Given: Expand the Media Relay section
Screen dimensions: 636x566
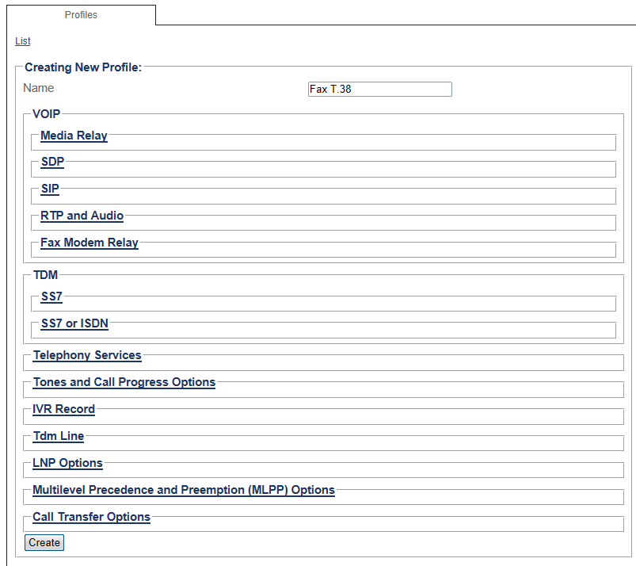Looking at the screenshot, I should point(74,136).
